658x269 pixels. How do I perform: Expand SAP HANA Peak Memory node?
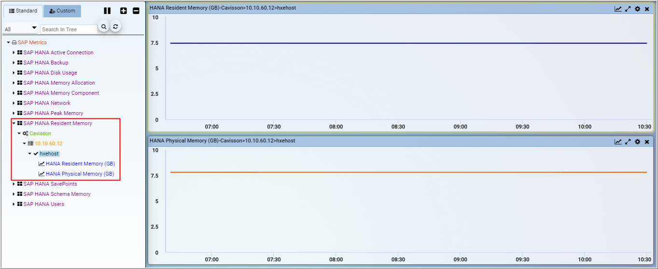(14, 113)
